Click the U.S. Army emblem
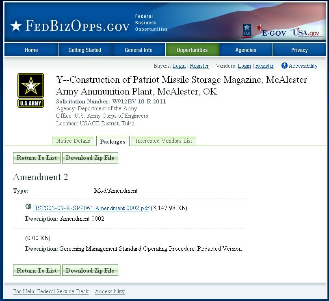 pyautogui.click(x=30, y=90)
